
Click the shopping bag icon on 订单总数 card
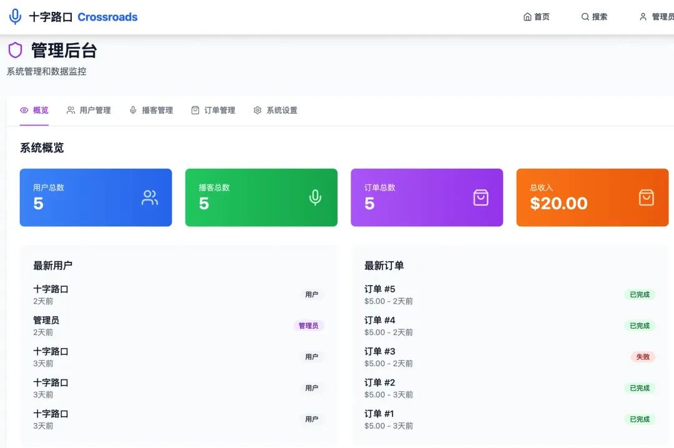(x=481, y=197)
